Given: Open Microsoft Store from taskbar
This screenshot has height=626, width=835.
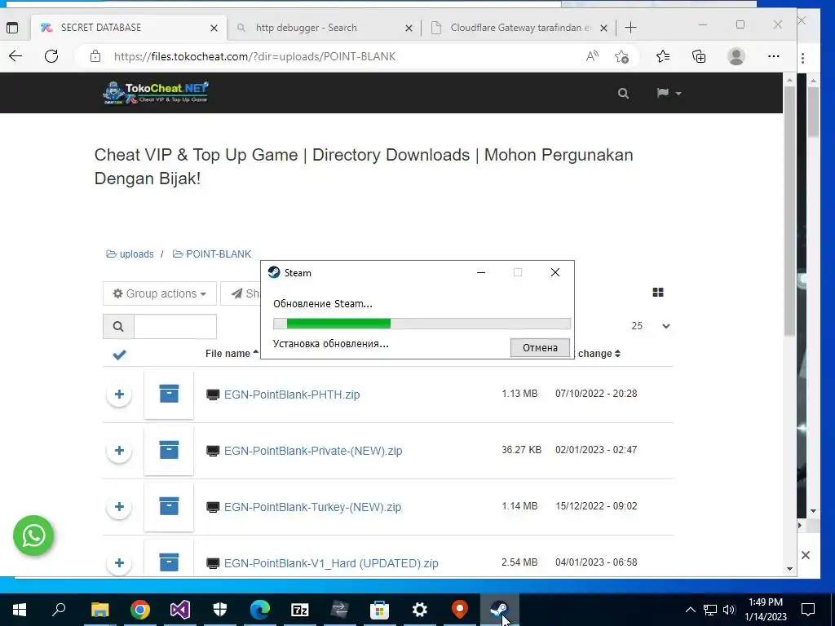Looking at the screenshot, I should (x=380, y=610).
